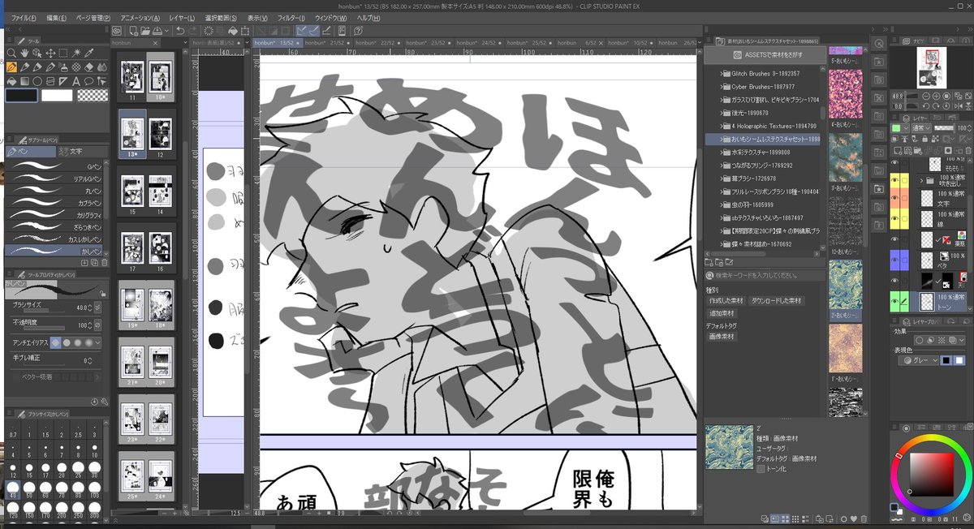The image size is (974, 529).
Task: Click the ダウンロードした素材 tag button
Action: pos(775,301)
